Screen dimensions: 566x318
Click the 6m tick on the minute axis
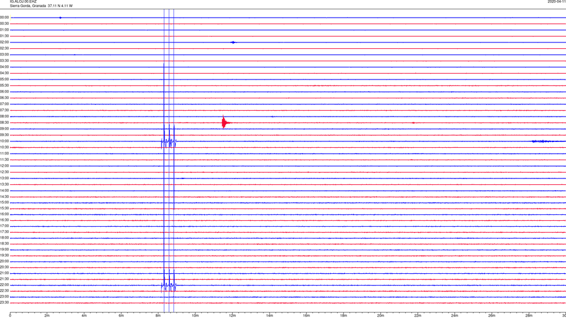pyautogui.click(x=121, y=316)
